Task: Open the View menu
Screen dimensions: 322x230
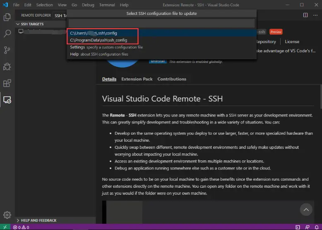Action: coord(62,5)
